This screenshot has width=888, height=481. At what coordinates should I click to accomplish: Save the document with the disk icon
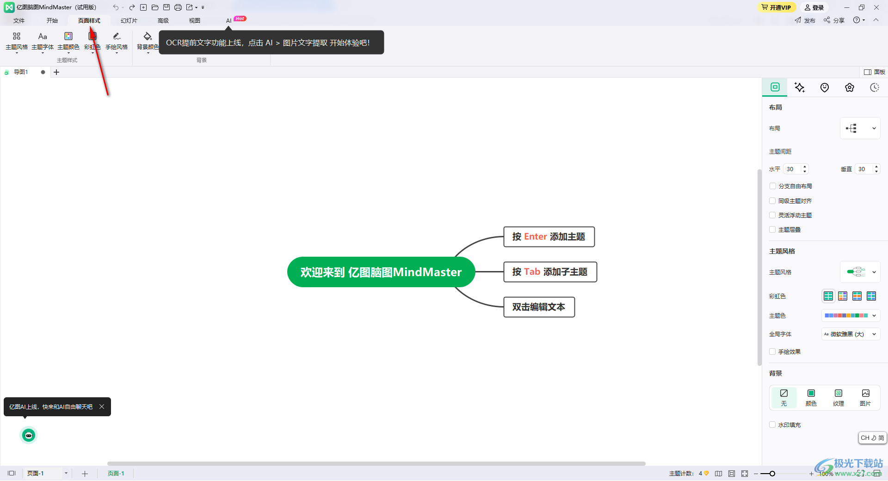coord(166,7)
